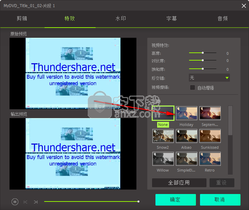249x210 pixels.
Task: Adjust the 饱和度 saturation slider
Action: (203, 69)
